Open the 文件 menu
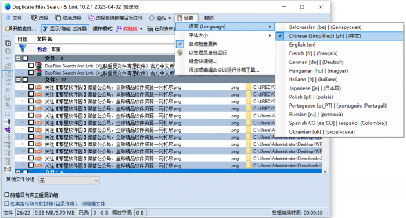Screen dimensions: 406x218 pos(15,18)
